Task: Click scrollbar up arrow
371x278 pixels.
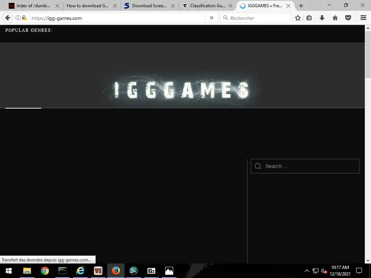Action: pos(368,28)
